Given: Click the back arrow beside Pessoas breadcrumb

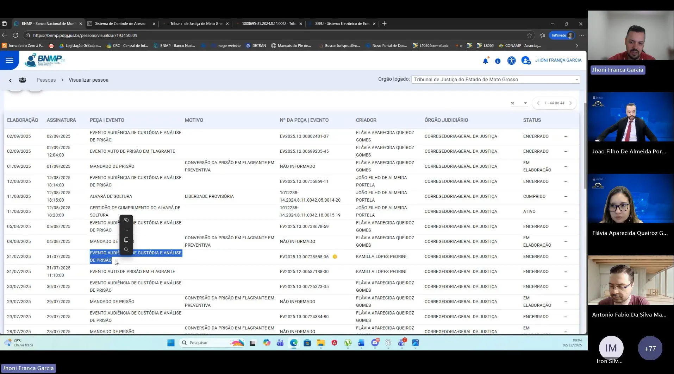Looking at the screenshot, I should click(x=10, y=80).
